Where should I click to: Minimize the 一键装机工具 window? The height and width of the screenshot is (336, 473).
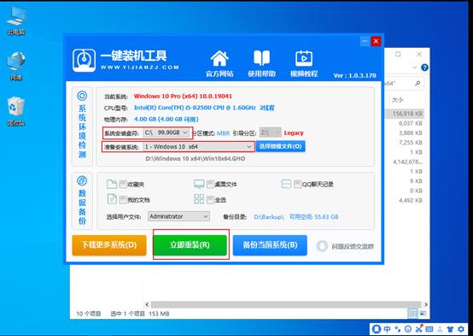tap(365, 41)
